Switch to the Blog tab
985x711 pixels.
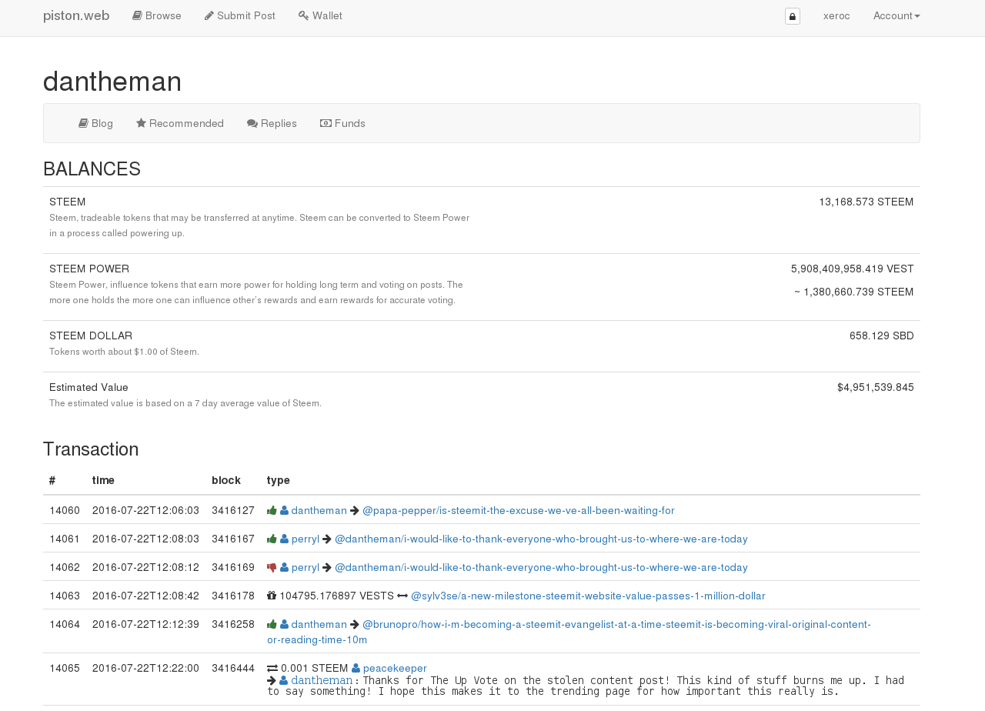[95, 123]
